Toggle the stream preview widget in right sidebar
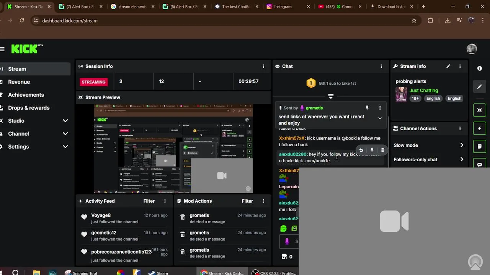The width and height of the screenshot is (490, 275). click(480, 110)
